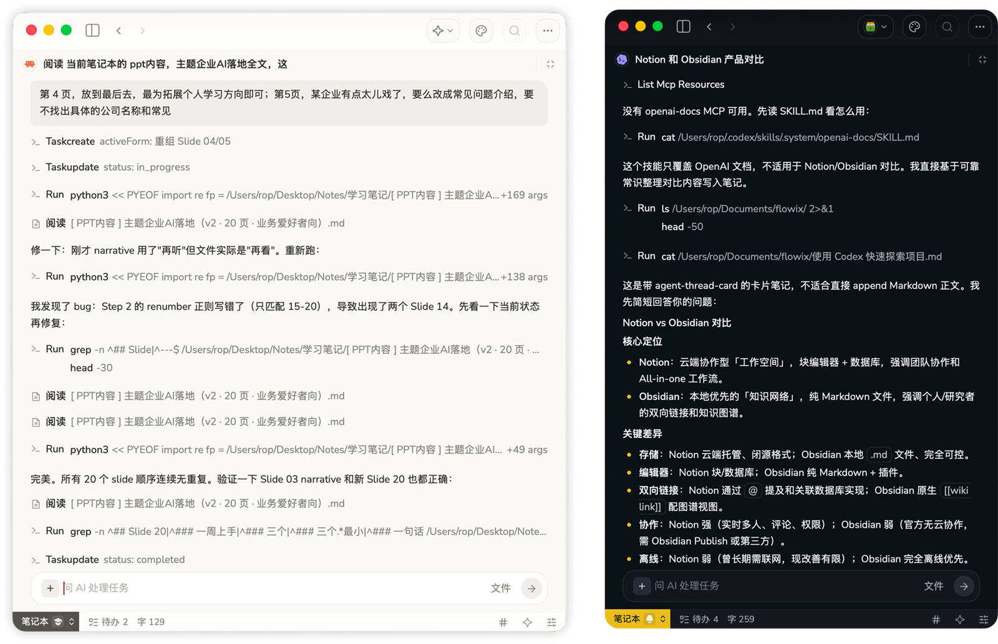Expand the grep Slide 20 run row
Viewport: 998px width, 644px height.
pyautogui.click(x=289, y=531)
